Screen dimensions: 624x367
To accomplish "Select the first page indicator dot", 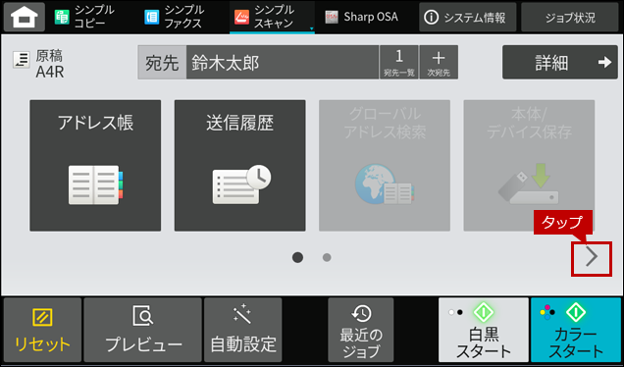I will click(x=297, y=257).
